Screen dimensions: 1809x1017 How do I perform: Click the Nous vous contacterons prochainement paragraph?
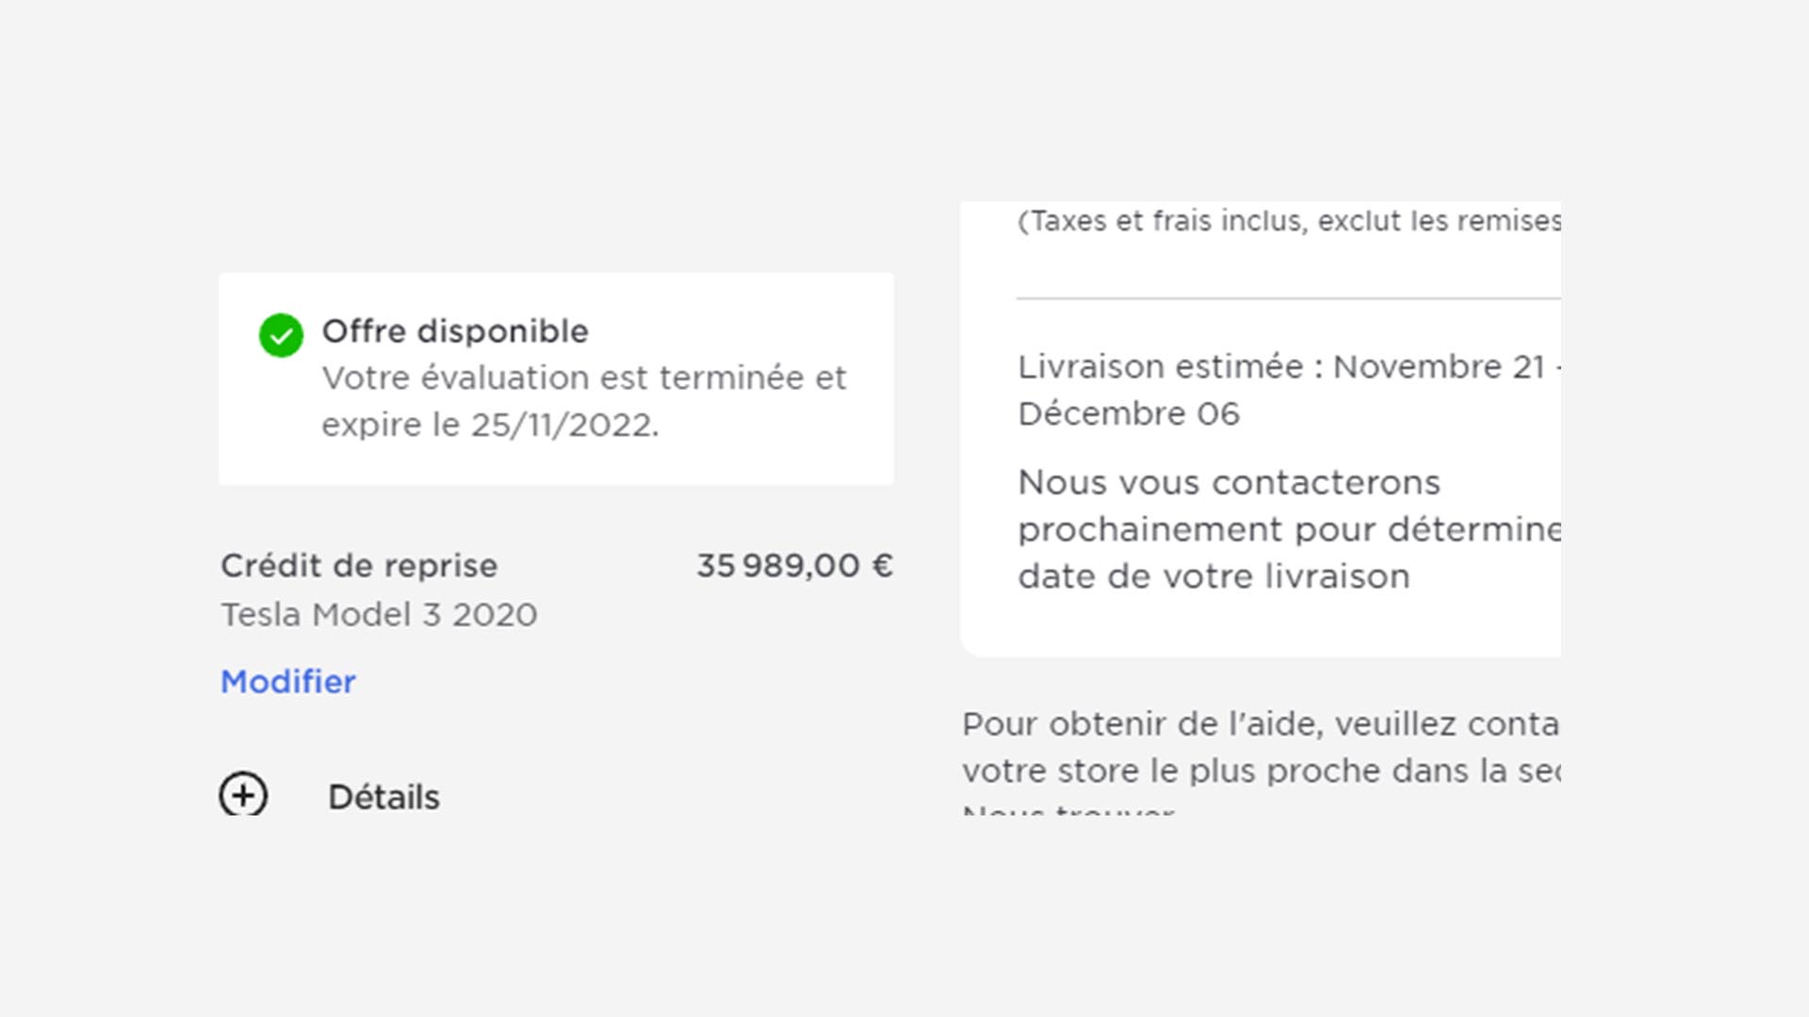pos(1289,529)
